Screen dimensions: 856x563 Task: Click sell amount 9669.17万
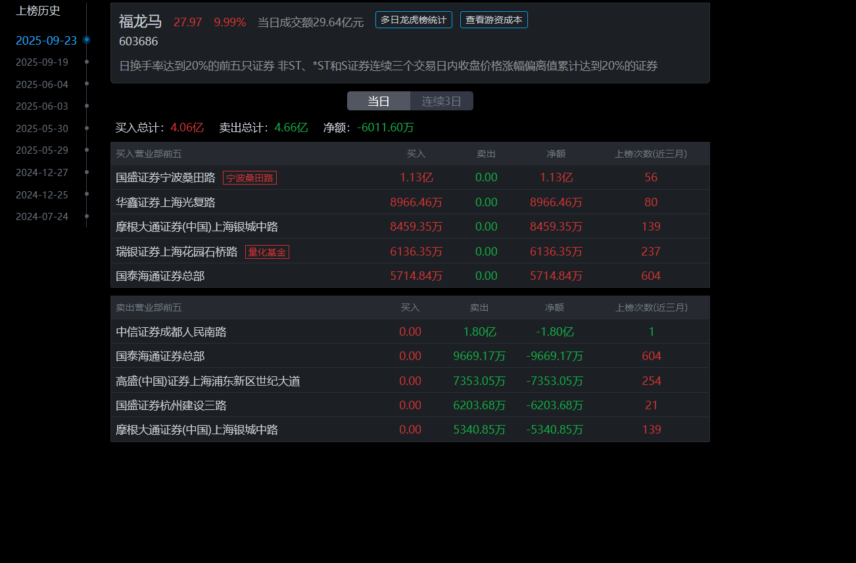[x=479, y=356]
